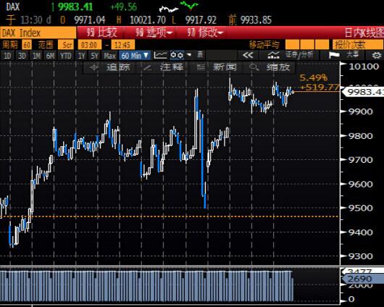Switch to line chart type icon

click(160, 55)
